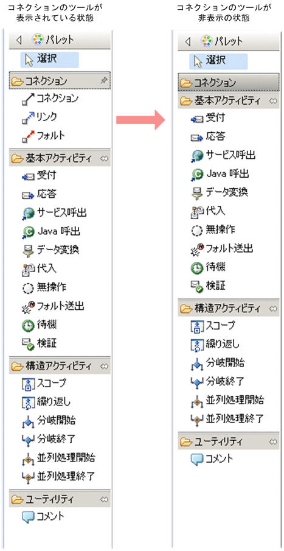
Task: Choose 分岐終了 in left palette
Action: tap(49, 439)
